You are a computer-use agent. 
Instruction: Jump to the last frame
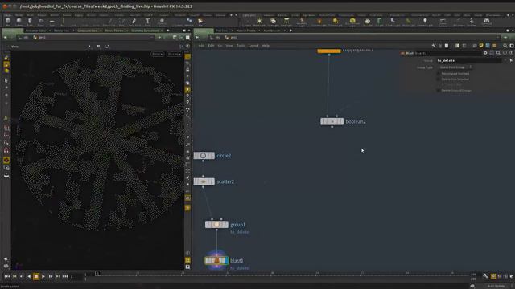[x=65, y=276]
